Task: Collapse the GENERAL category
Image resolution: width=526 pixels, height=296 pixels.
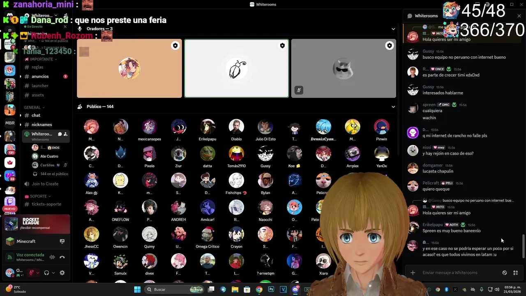Action: (x=34, y=107)
